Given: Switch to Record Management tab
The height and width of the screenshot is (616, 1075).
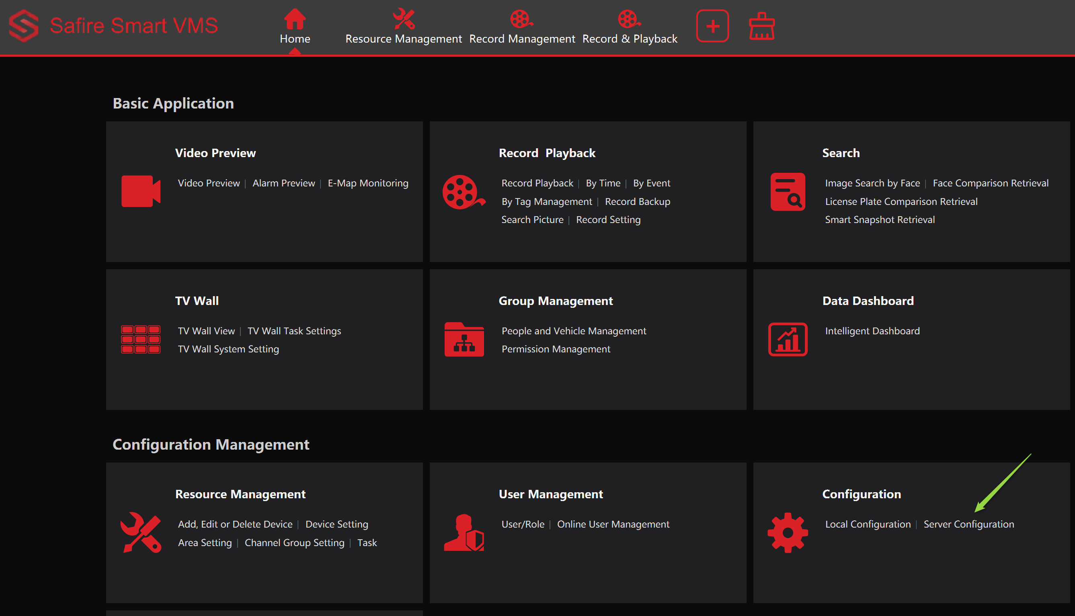Looking at the screenshot, I should [x=522, y=27].
